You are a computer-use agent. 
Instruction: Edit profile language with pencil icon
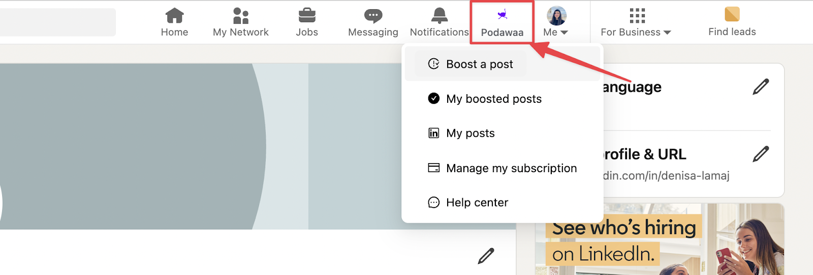coord(761,87)
